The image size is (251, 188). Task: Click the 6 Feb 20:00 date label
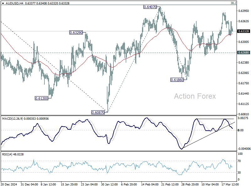tap(129, 184)
